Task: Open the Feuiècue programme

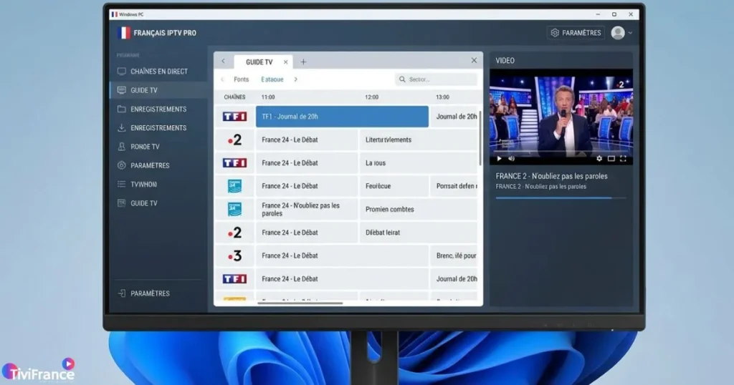Action: click(394, 186)
